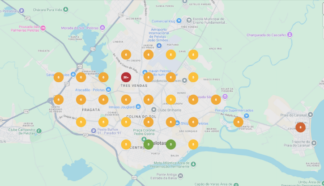This screenshot has width=324, height=186.
Task: Click the 6 marker above PY CRESPO label
Action: coord(126,55)
